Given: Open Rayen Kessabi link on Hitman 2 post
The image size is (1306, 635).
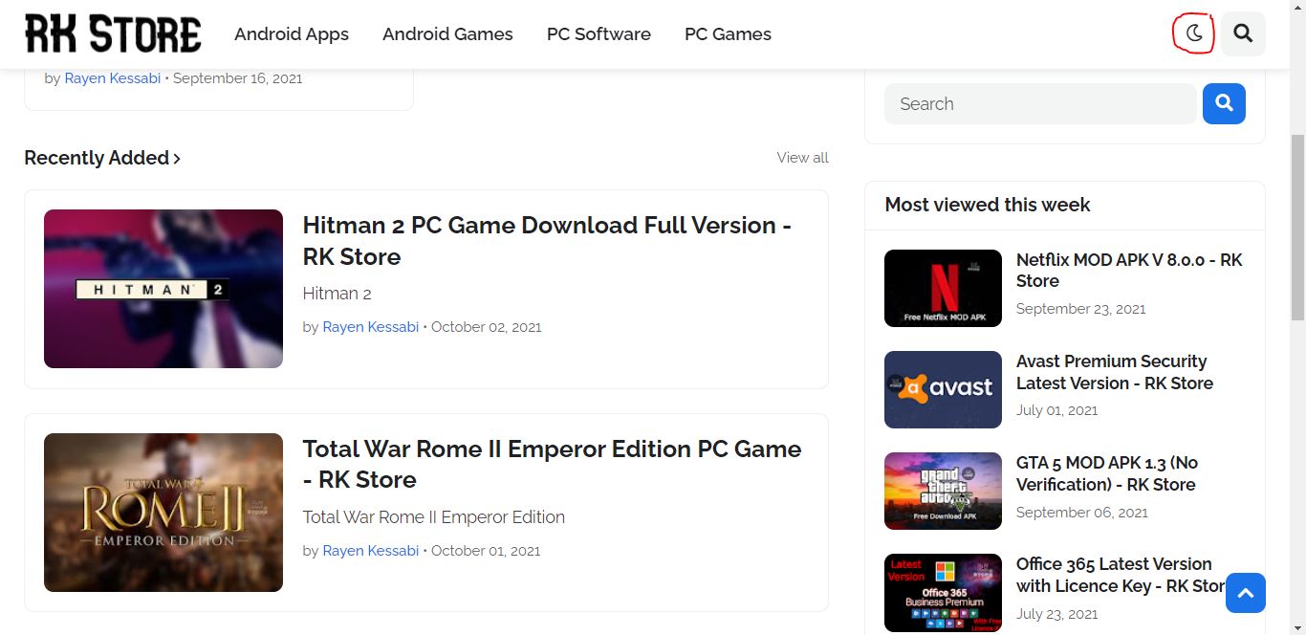Looking at the screenshot, I should click(371, 327).
